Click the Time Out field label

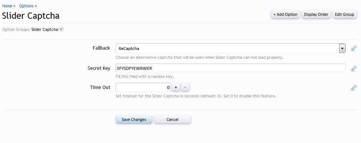(100, 87)
